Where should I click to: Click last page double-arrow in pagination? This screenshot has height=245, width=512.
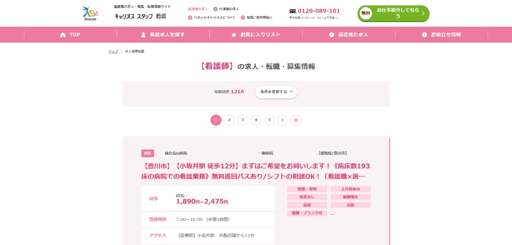[296, 120]
